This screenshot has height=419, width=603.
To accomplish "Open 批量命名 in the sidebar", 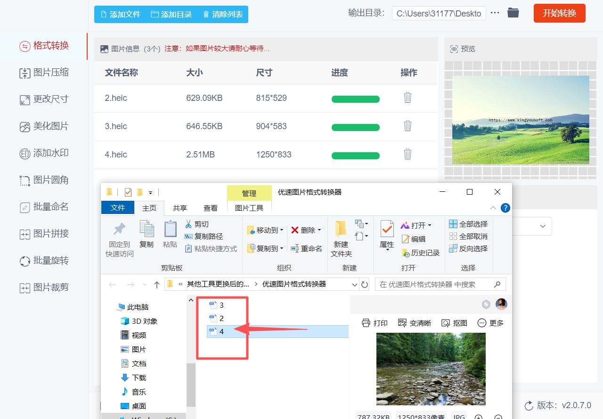I will click(44, 207).
